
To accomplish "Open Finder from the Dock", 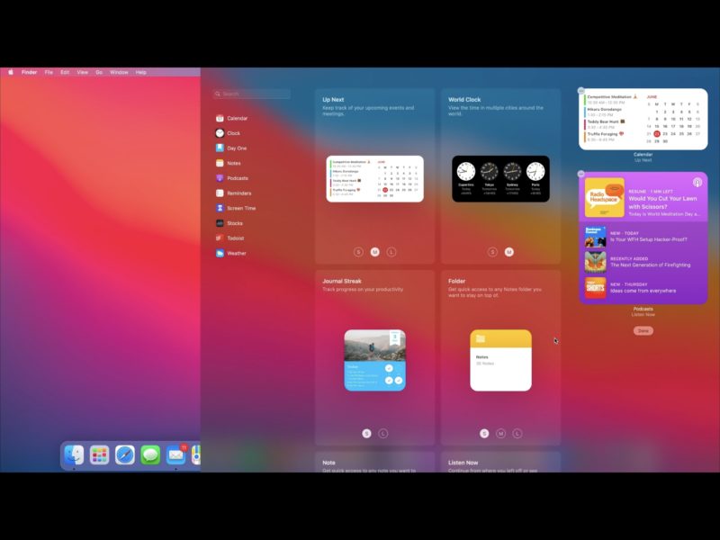I will 74,455.
